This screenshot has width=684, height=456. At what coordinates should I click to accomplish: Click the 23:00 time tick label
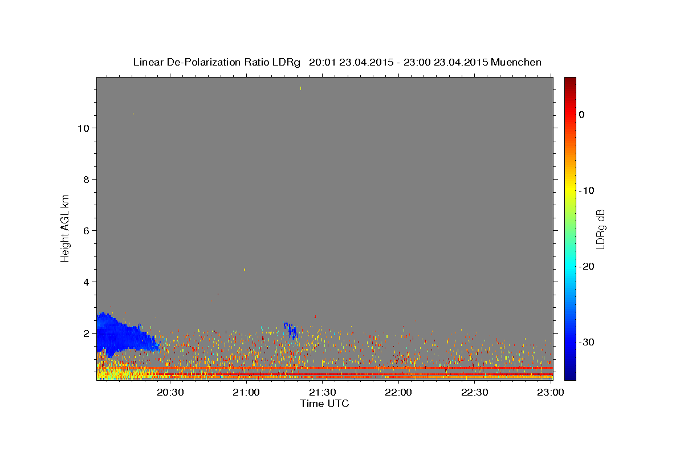pyautogui.click(x=551, y=392)
